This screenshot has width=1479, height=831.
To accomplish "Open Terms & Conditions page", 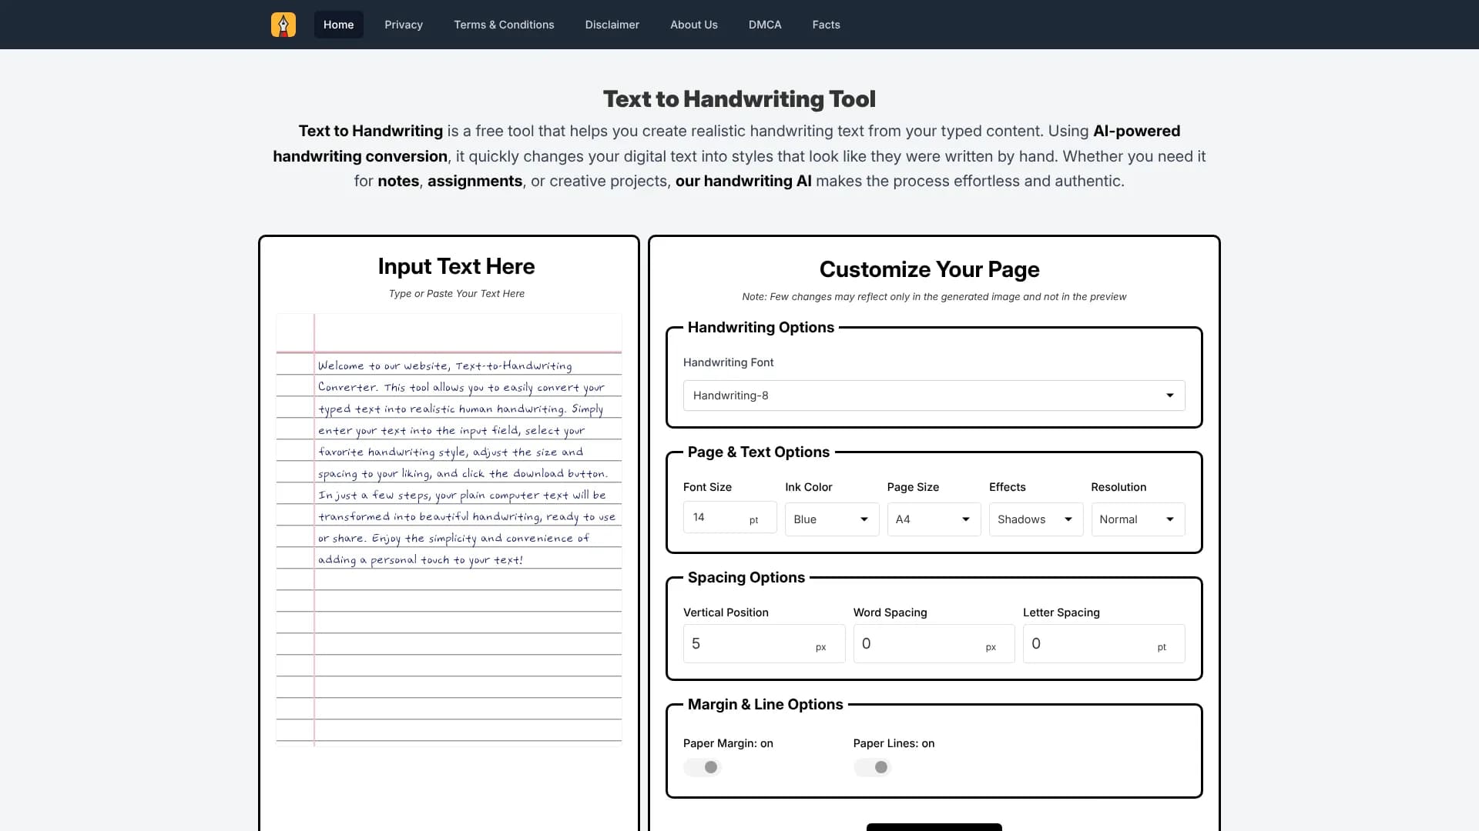I will pyautogui.click(x=504, y=25).
